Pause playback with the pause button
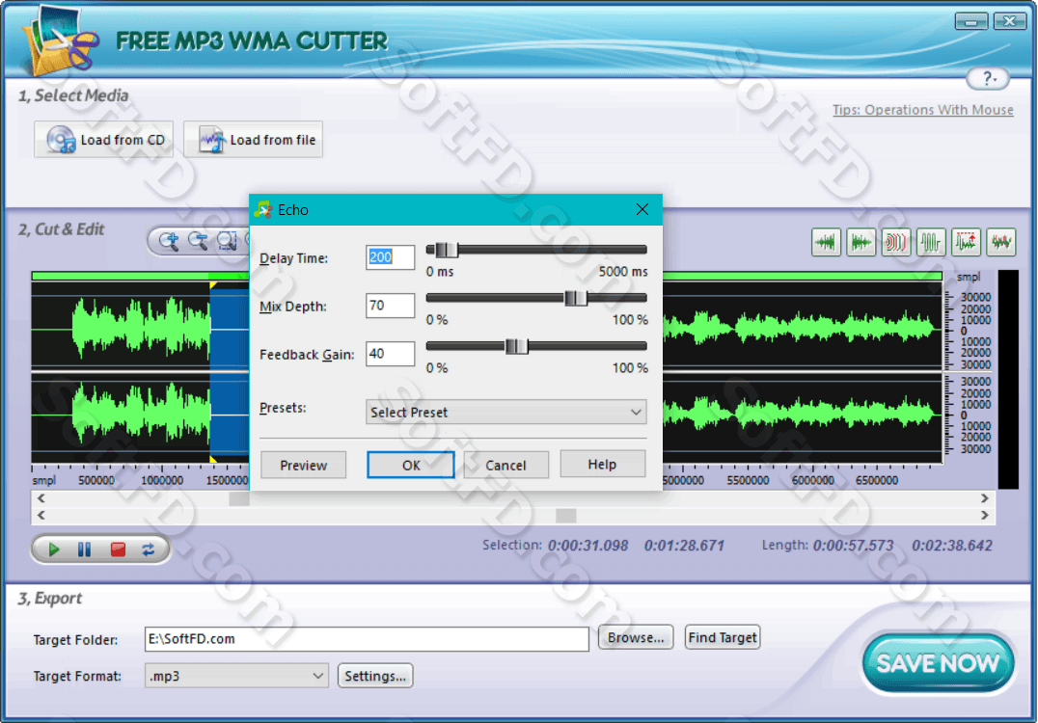1038x723 pixels. click(x=85, y=549)
